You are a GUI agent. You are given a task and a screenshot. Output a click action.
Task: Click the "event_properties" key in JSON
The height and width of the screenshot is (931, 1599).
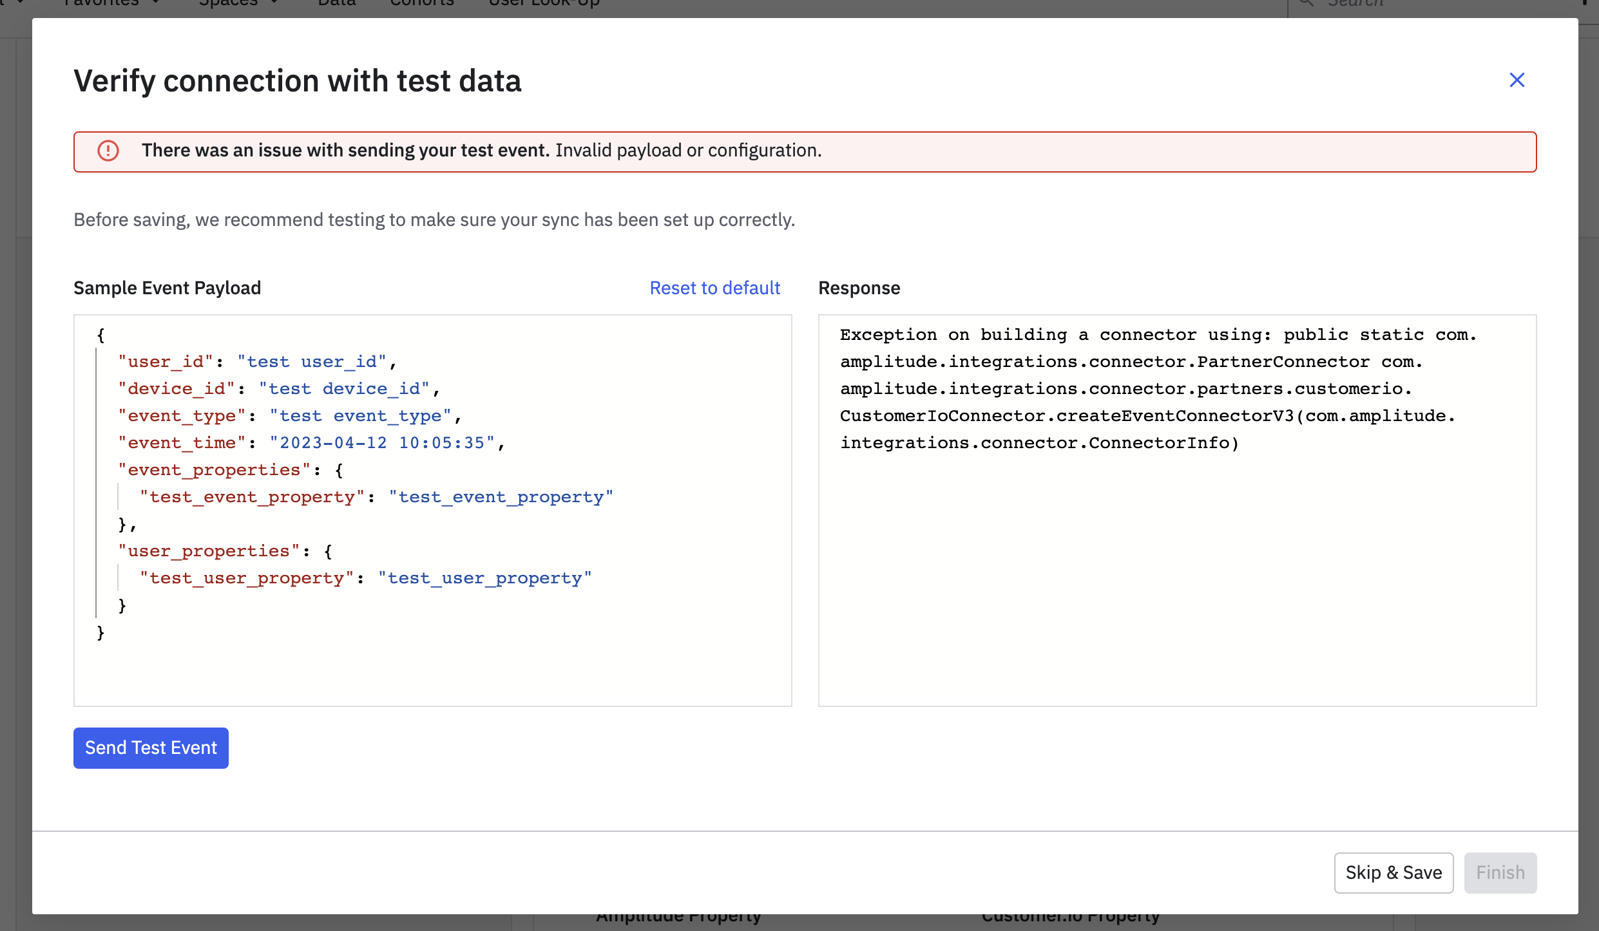click(x=214, y=470)
